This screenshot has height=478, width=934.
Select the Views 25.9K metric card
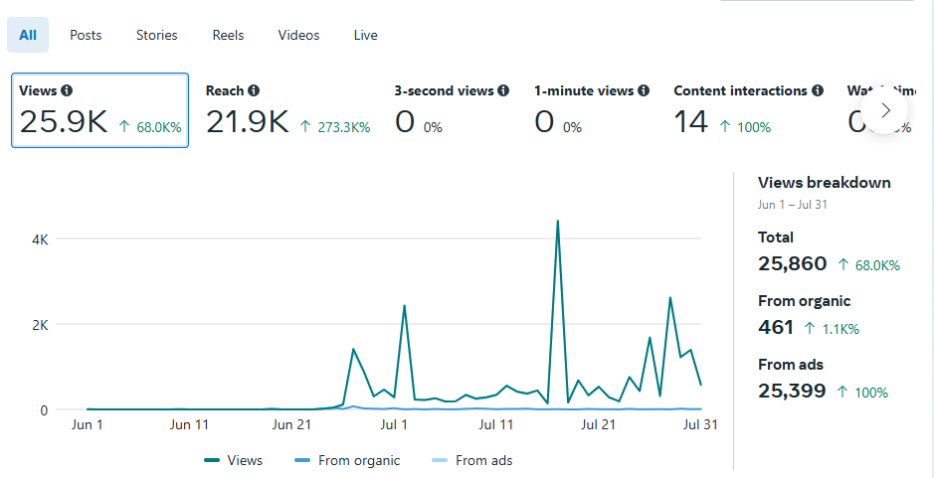99,110
